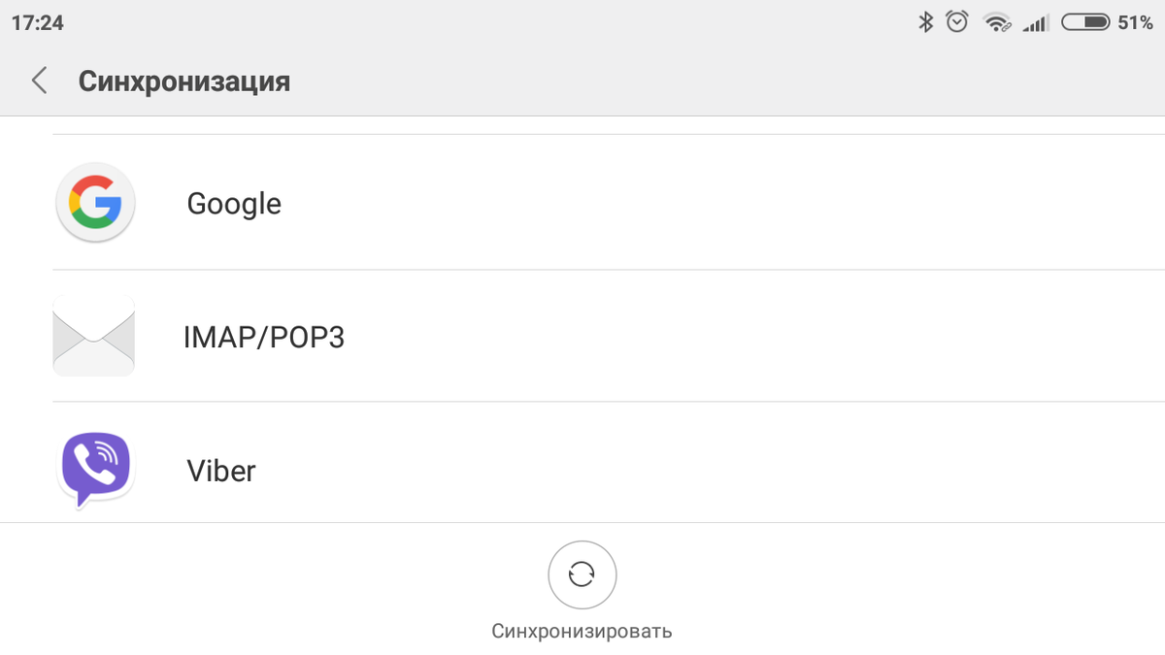Tap the Wi-Fi status icon

click(997, 22)
